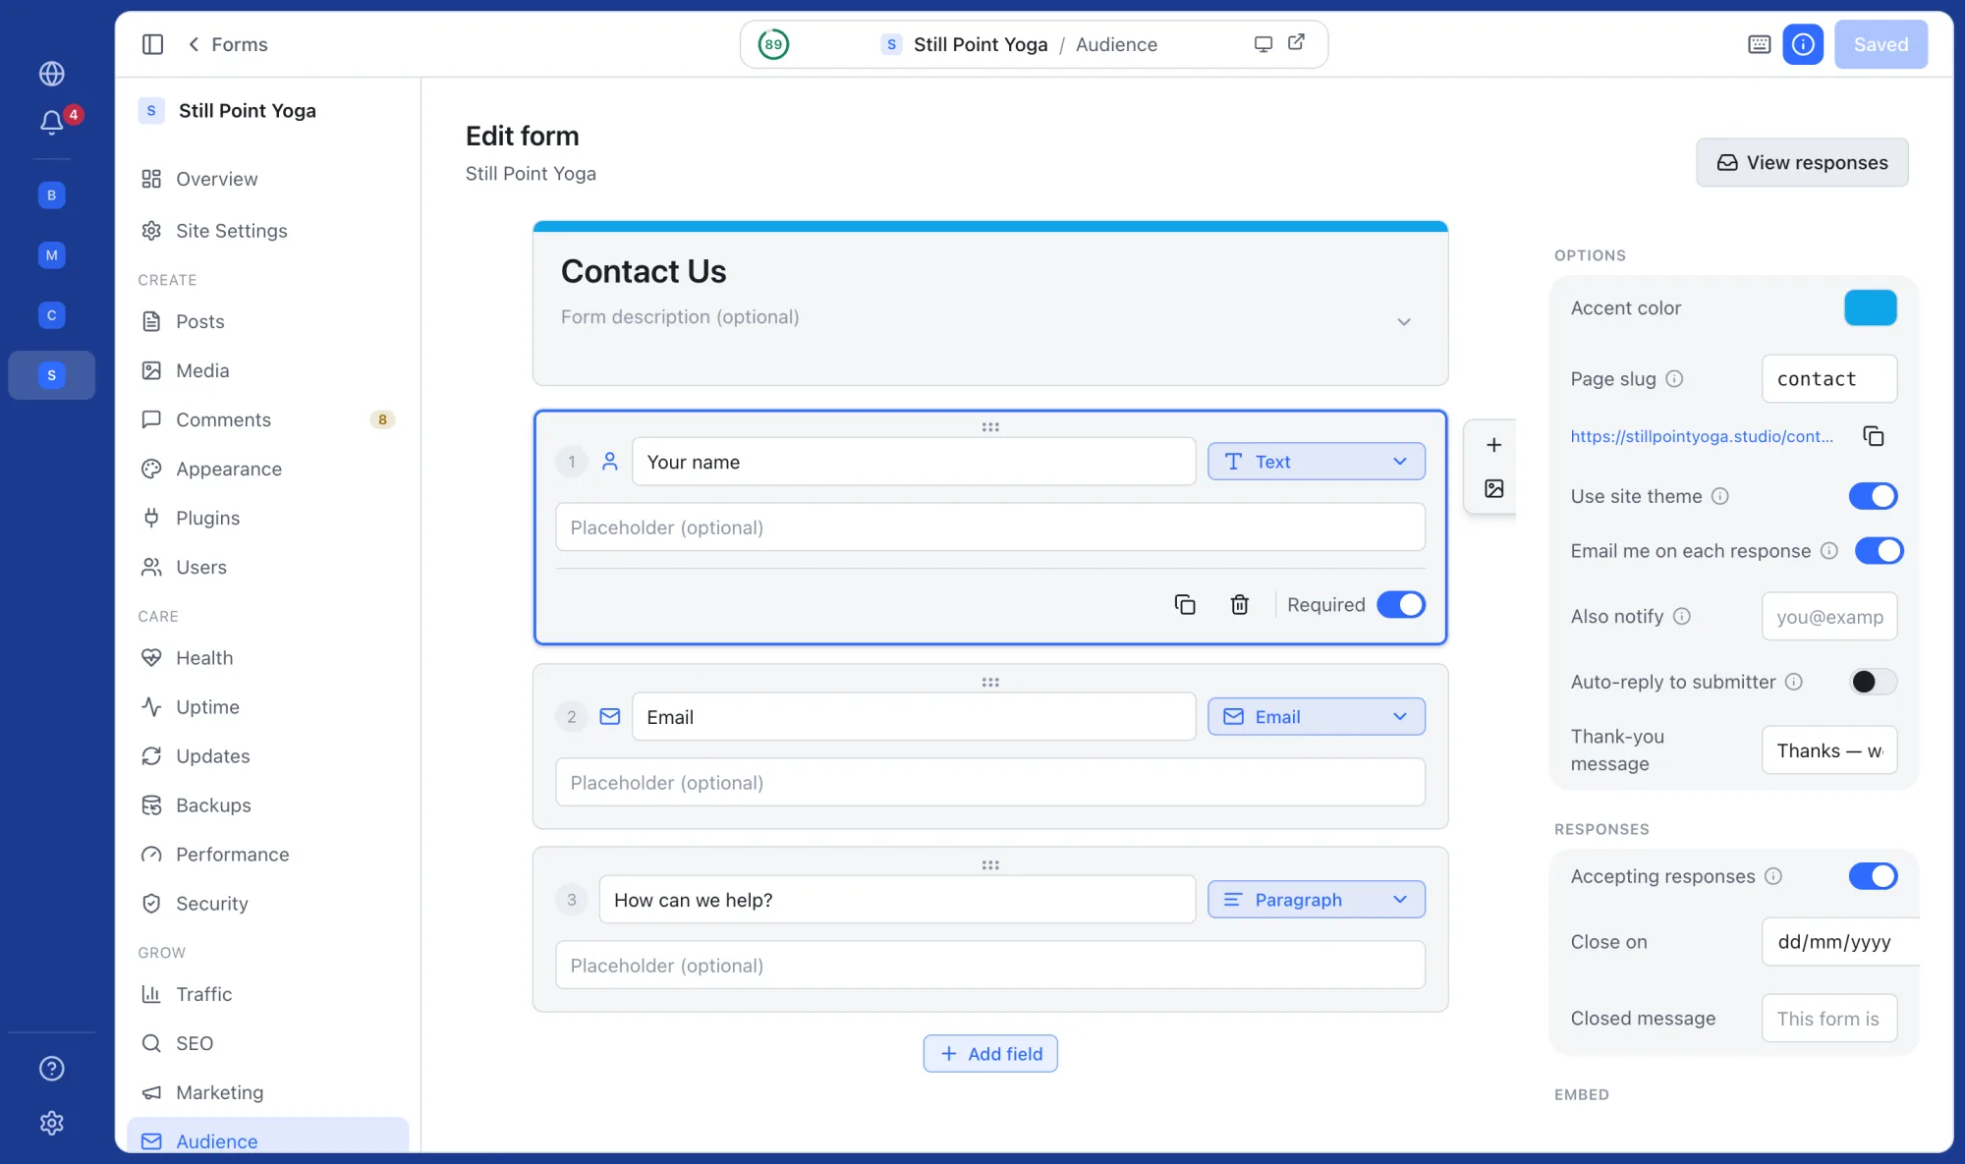Open settings gear in left rail

coord(52,1123)
